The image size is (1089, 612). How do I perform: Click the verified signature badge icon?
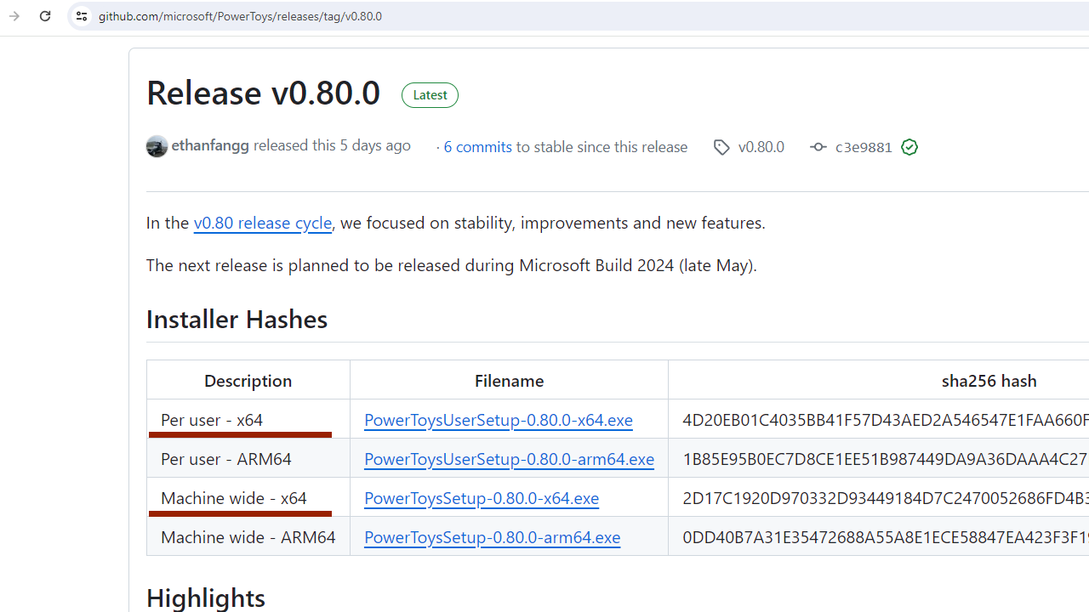click(909, 147)
